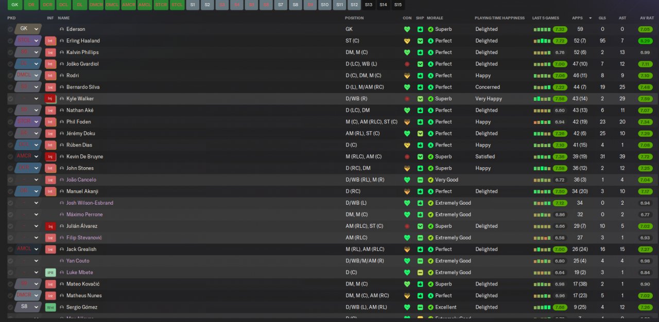Click Ederson's green heart condition icon
The height and width of the screenshot is (322, 659).
point(407,29)
